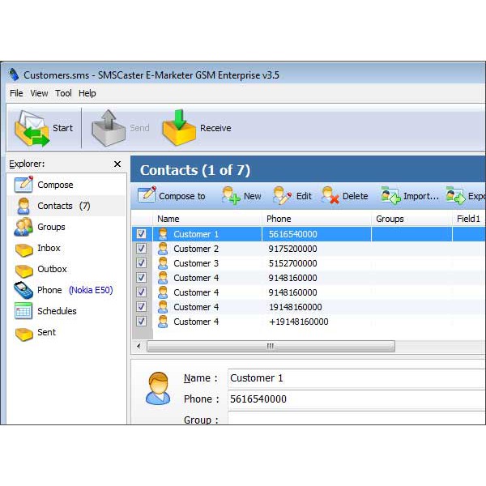Click the Name input field
Image resolution: width=486 pixels, height=486 pixels.
click(x=356, y=378)
